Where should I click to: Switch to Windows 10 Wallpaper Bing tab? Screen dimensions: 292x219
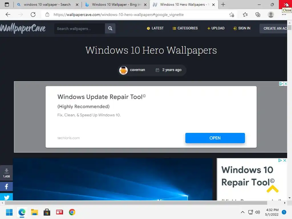[x=116, y=5]
